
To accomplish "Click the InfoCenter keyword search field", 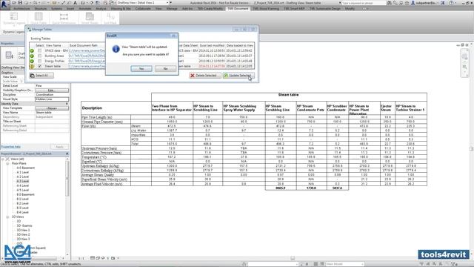I will [364, 3].
